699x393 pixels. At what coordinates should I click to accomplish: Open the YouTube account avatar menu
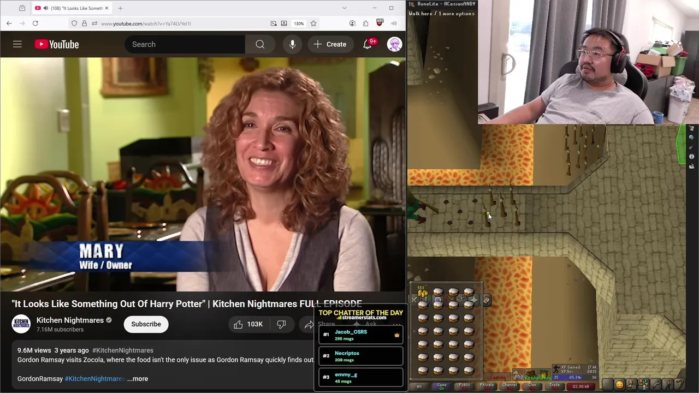click(394, 44)
